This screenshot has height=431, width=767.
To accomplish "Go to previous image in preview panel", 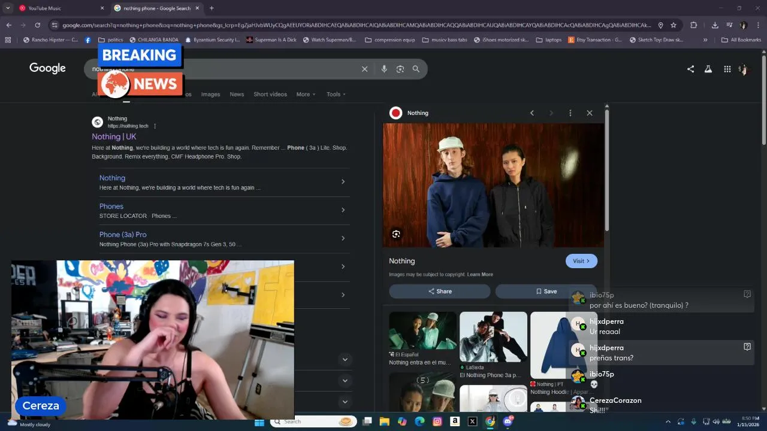I will [x=532, y=113].
